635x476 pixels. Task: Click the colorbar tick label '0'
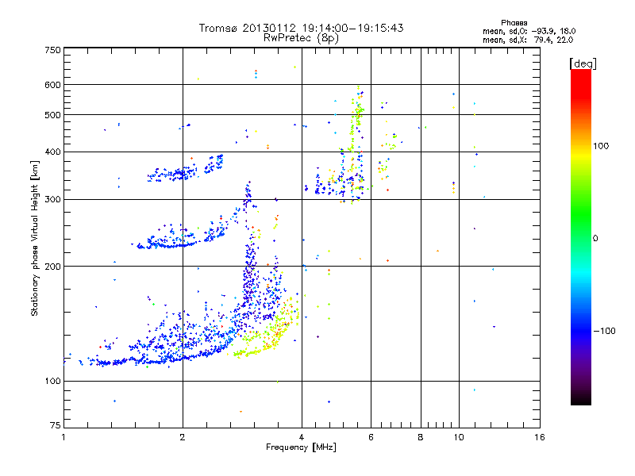pos(595,238)
